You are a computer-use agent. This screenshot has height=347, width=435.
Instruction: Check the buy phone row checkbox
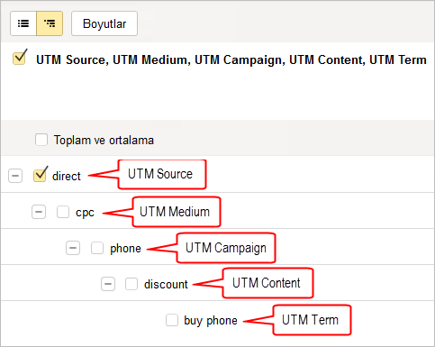[x=172, y=320]
